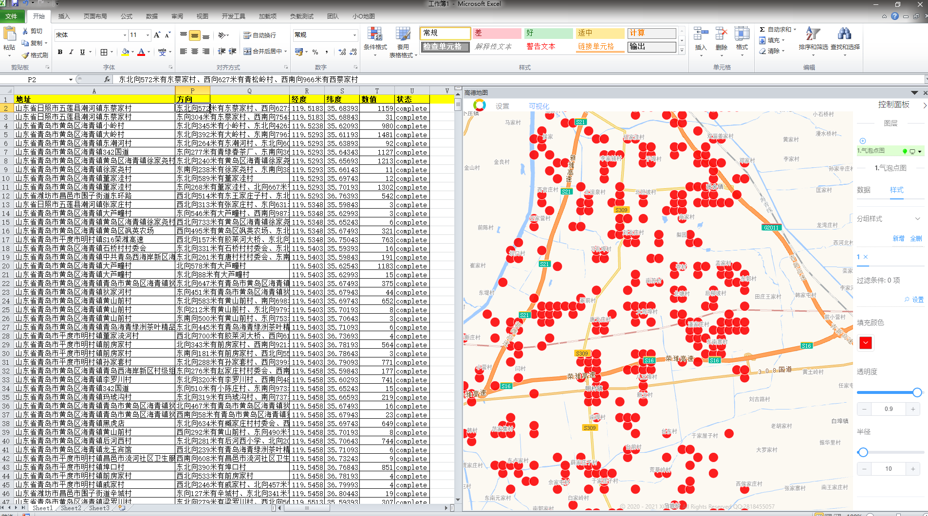Apply the 差 cell style
The width and height of the screenshot is (928, 516).
click(x=497, y=33)
